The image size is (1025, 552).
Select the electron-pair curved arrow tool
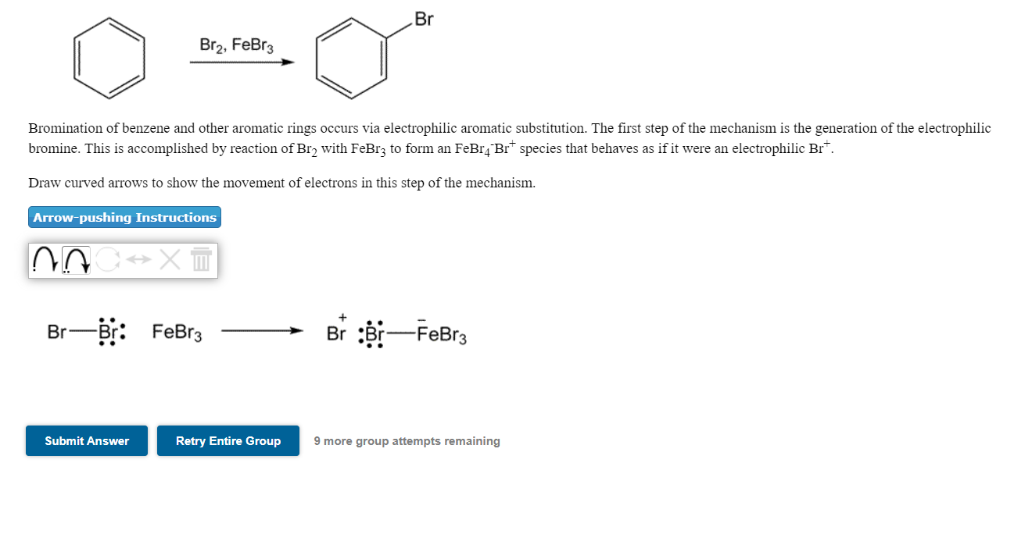77,260
